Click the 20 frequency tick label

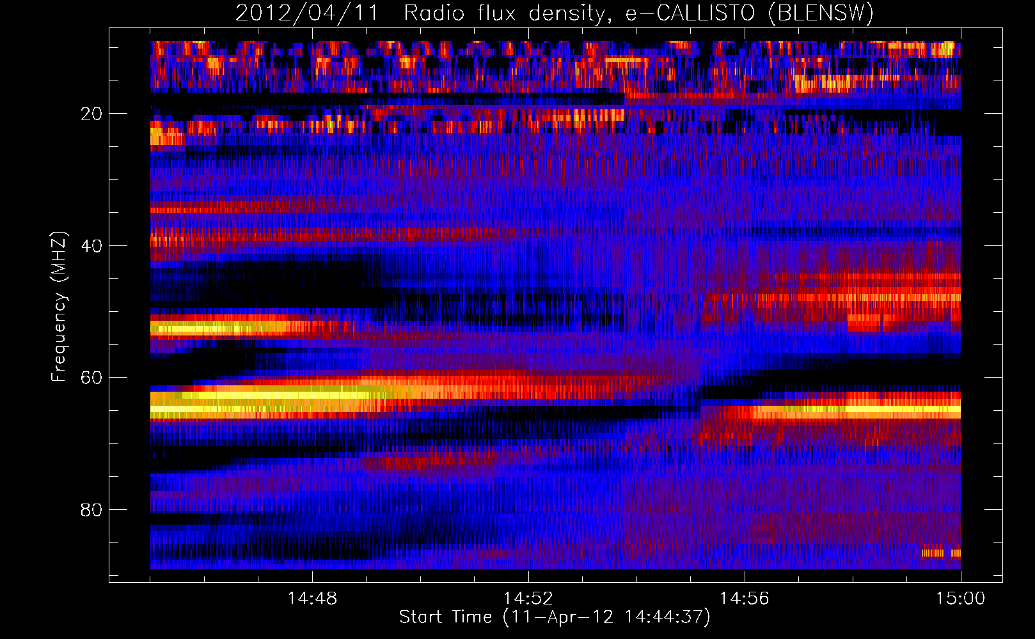point(91,114)
